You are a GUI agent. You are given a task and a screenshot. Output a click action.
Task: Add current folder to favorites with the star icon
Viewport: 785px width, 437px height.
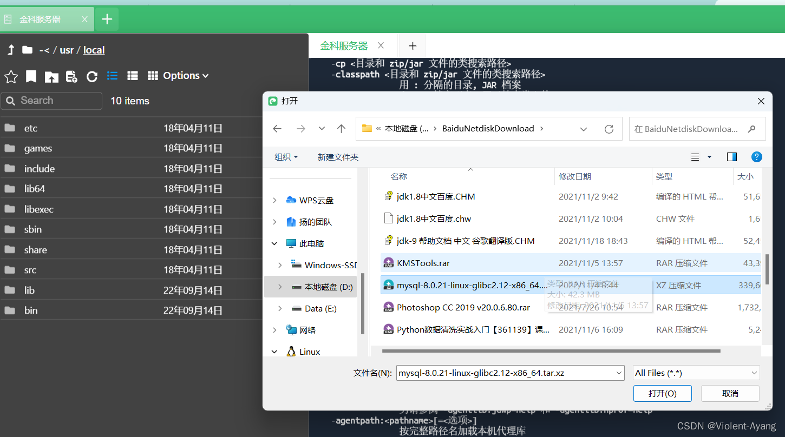pos(11,76)
